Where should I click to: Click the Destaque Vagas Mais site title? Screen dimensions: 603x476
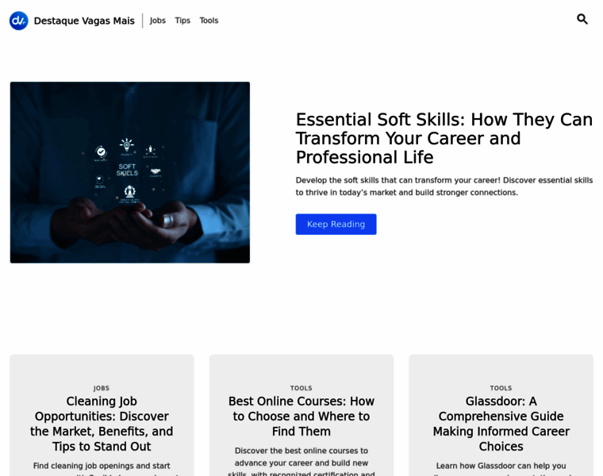tap(84, 21)
